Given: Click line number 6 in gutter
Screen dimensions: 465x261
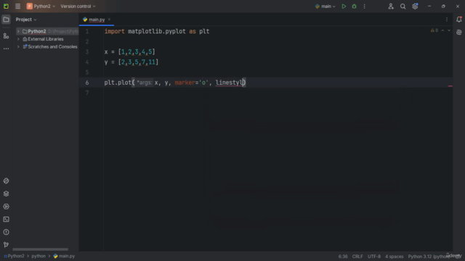Looking at the screenshot, I should pyautogui.click(x=87, y=83).
